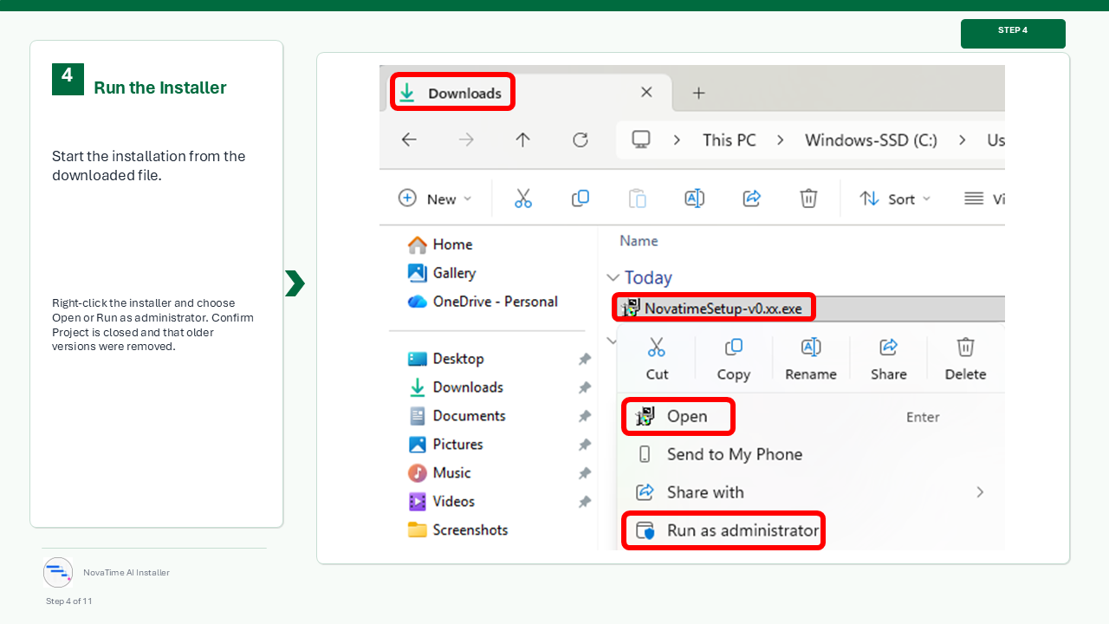
Task: Click the NovaTime AI Installer logo
Action: coord(58,572)
